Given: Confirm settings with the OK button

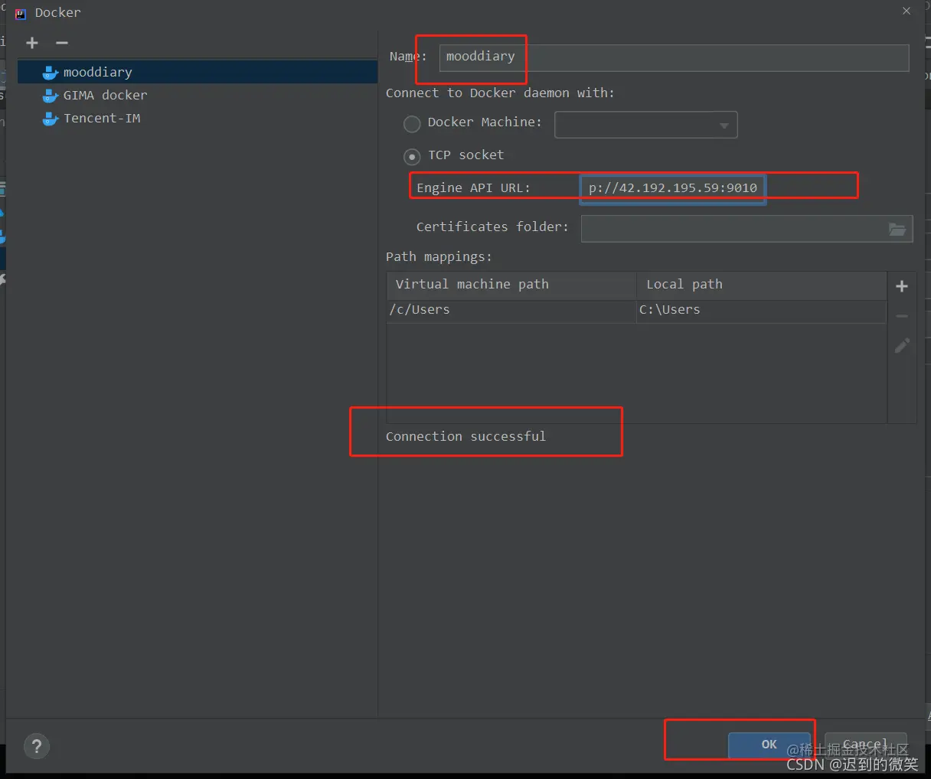Looking at the screenshot, I should [x=769, y=745].
